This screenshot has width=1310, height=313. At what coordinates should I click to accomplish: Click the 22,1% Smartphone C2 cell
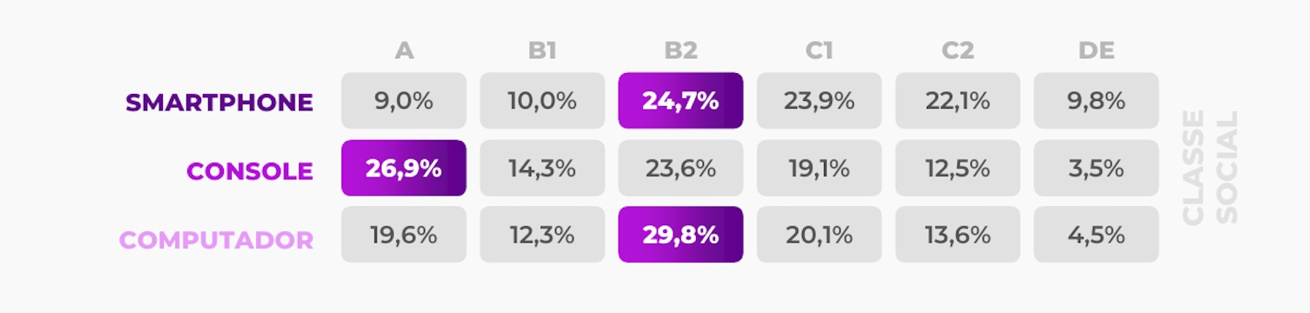click(957, 101)
